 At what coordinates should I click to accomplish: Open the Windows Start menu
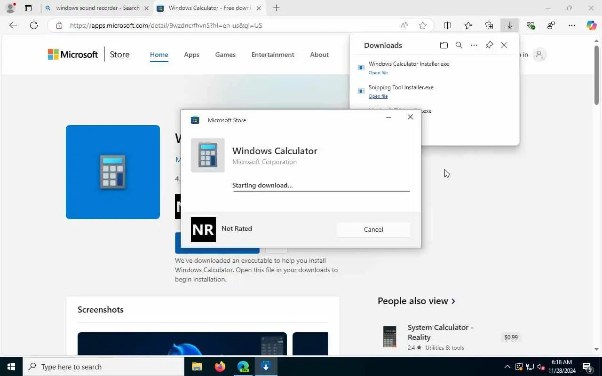(x=11, y=367)
